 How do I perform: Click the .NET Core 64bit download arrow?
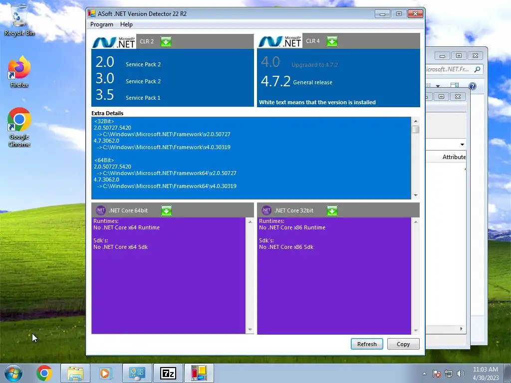point(166,211)
